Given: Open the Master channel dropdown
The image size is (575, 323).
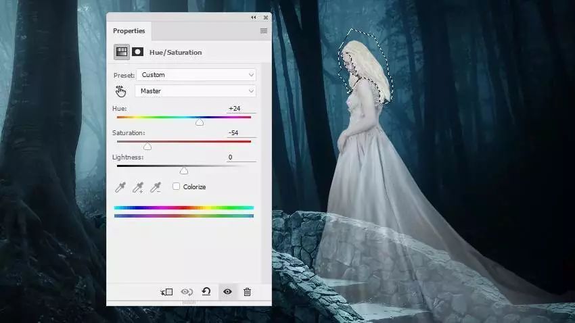Looking at the screenshot, I should pyautogui.click(x=195, y=91).
